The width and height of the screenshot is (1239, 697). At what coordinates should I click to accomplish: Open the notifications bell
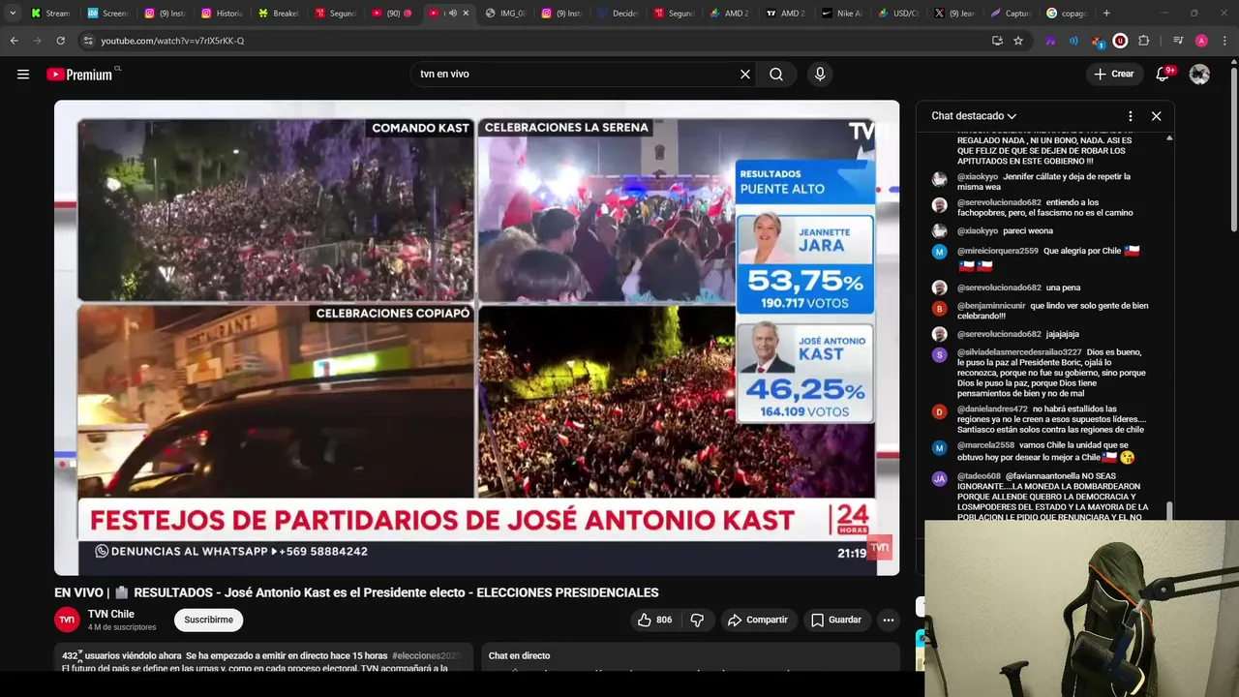point(1163,74)
